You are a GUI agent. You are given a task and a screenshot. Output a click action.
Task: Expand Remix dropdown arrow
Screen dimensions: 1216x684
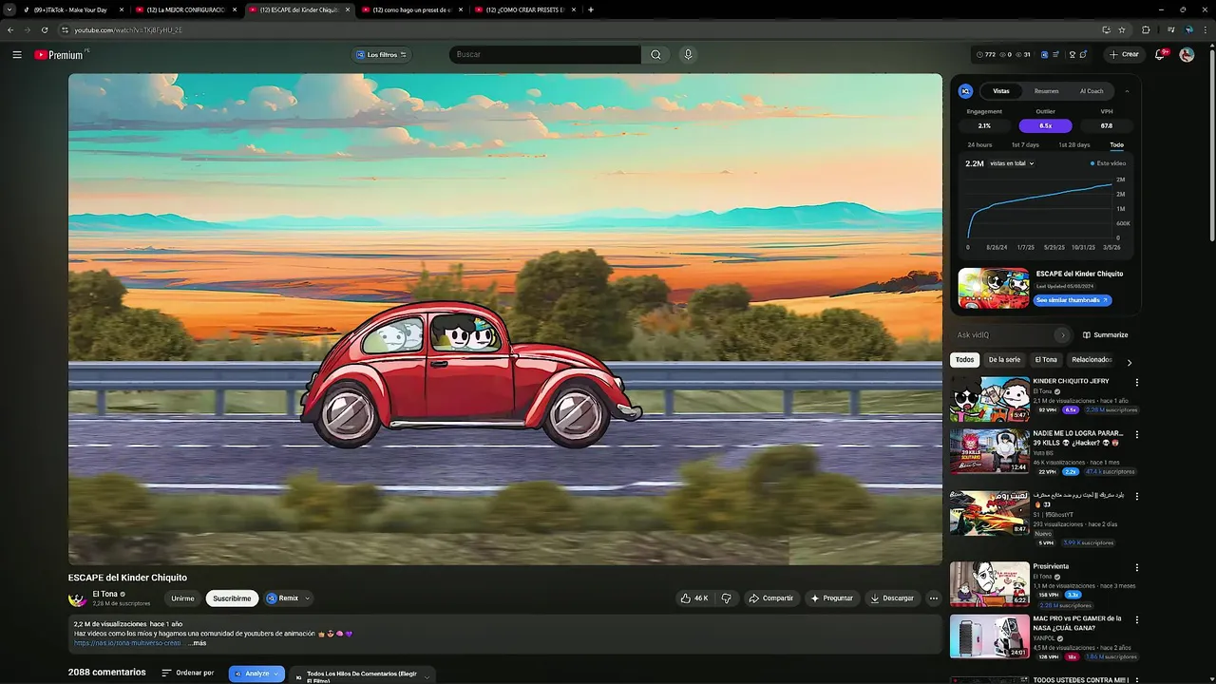(307, 598)
